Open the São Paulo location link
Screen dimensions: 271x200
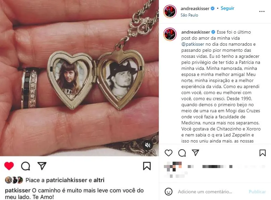189,15
